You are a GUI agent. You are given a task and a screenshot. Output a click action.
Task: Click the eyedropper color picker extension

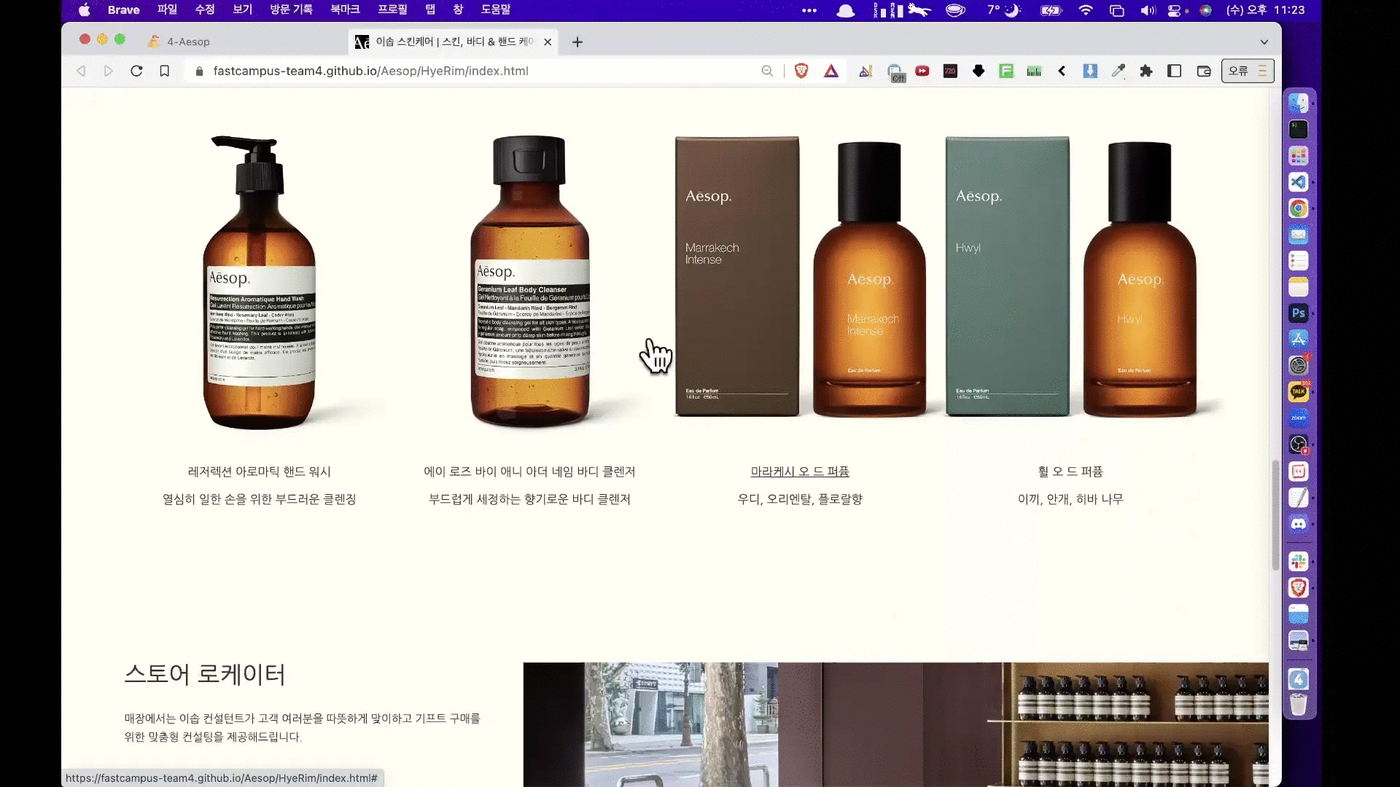(x=1118, y=71)
